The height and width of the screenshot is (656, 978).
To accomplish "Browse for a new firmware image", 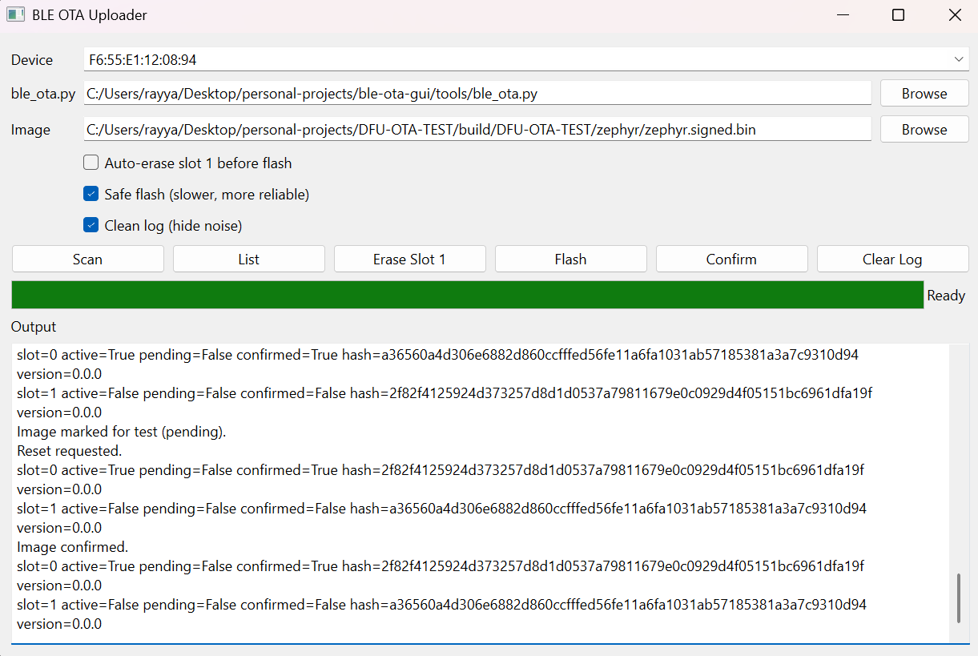I will pos(924,129).
